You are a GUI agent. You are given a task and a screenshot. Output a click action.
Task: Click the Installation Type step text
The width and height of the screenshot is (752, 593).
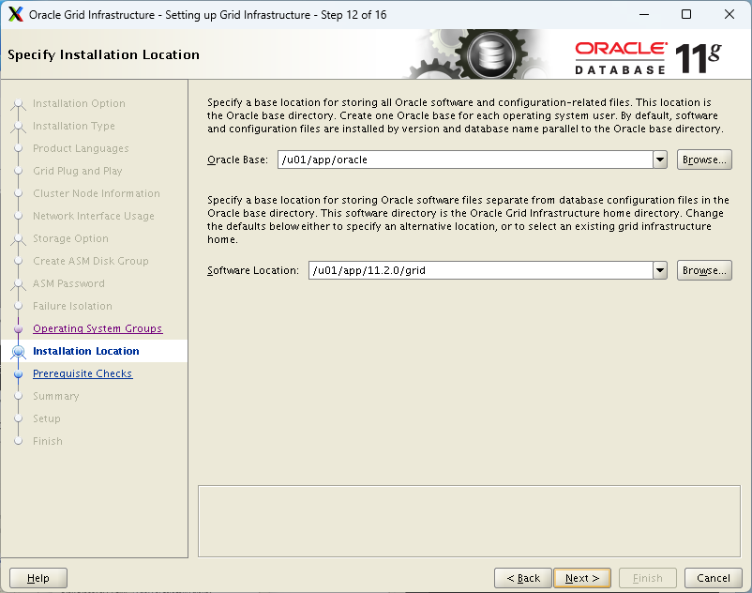tap(74, 126)
